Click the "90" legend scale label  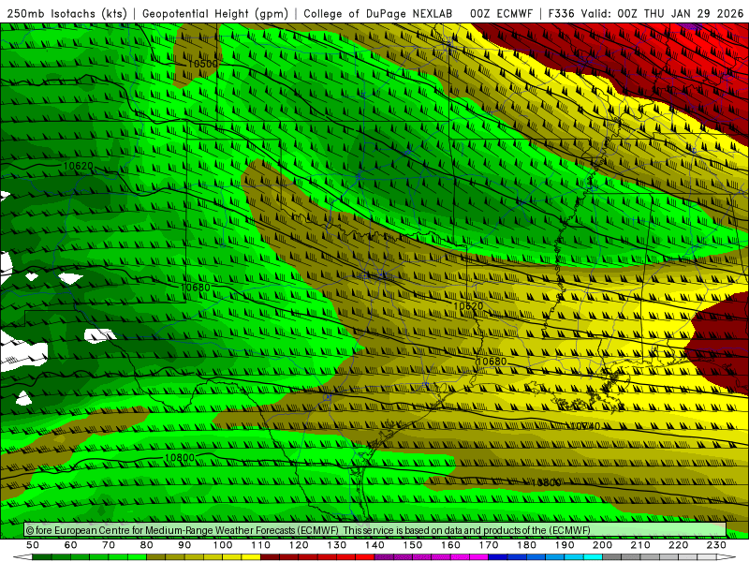[x=184, y=545]
